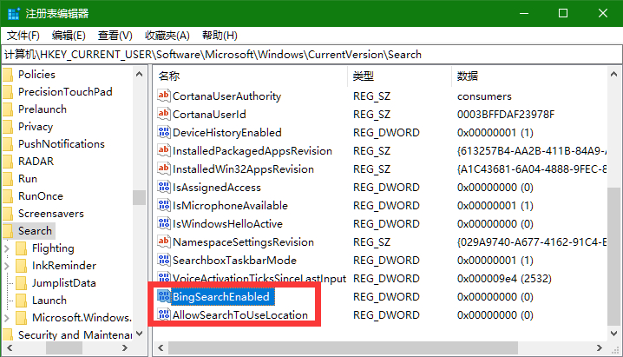Click the tree pane vertical scrollbar thumb
This screenshot has height=357, width=623.
(x=139, y=197)
